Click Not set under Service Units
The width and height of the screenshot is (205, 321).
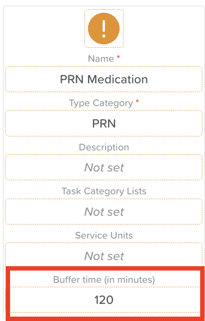pos(104,256)
